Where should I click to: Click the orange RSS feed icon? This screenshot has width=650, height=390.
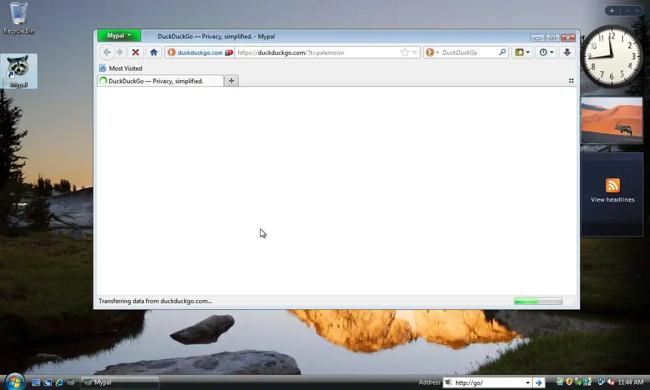613,185
